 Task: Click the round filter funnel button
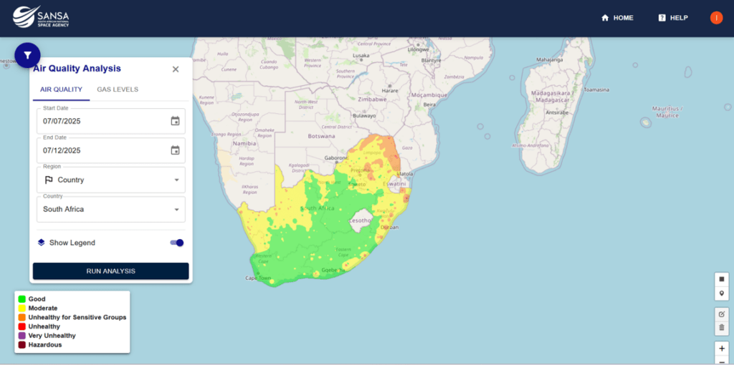(27, 55)
